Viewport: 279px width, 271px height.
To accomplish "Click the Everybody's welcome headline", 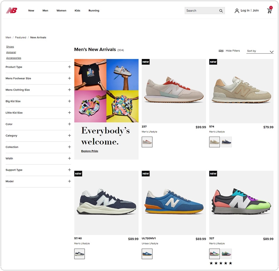I will 105,136.
